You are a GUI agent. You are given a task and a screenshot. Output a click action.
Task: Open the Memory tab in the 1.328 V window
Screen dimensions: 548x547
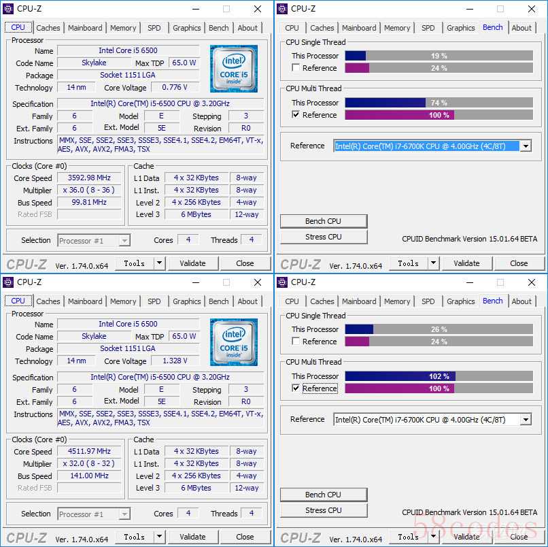123,301
